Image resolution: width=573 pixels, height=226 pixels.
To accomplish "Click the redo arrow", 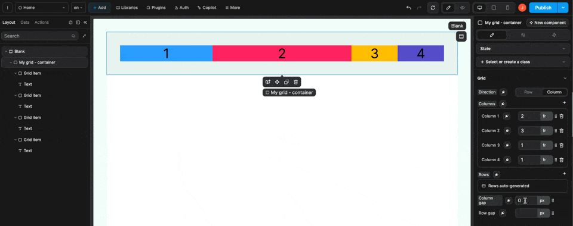I will click(419, 8).
